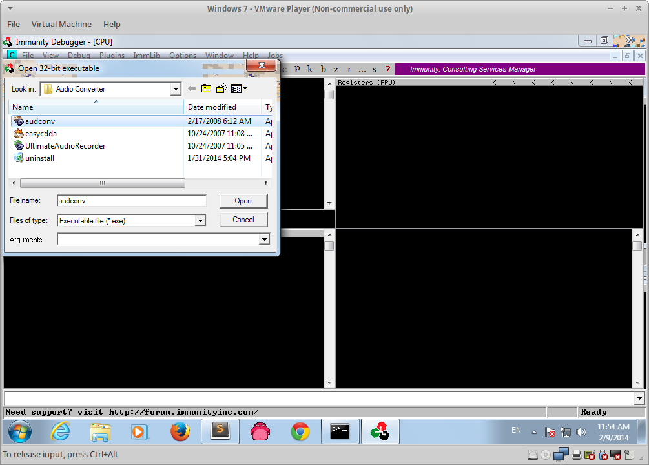Click the uninstall file icon

click(19, 158)
